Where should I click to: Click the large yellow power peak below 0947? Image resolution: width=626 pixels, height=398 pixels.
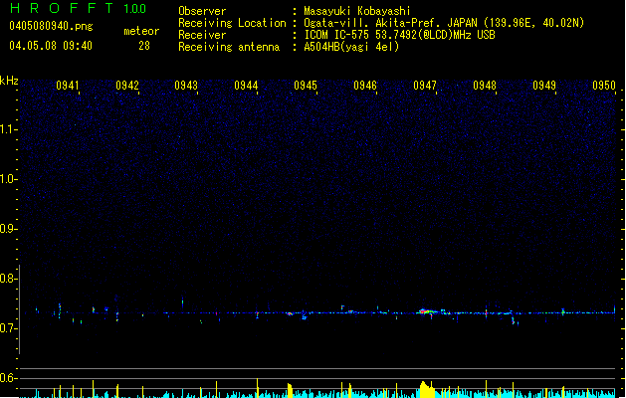[427, 389]
